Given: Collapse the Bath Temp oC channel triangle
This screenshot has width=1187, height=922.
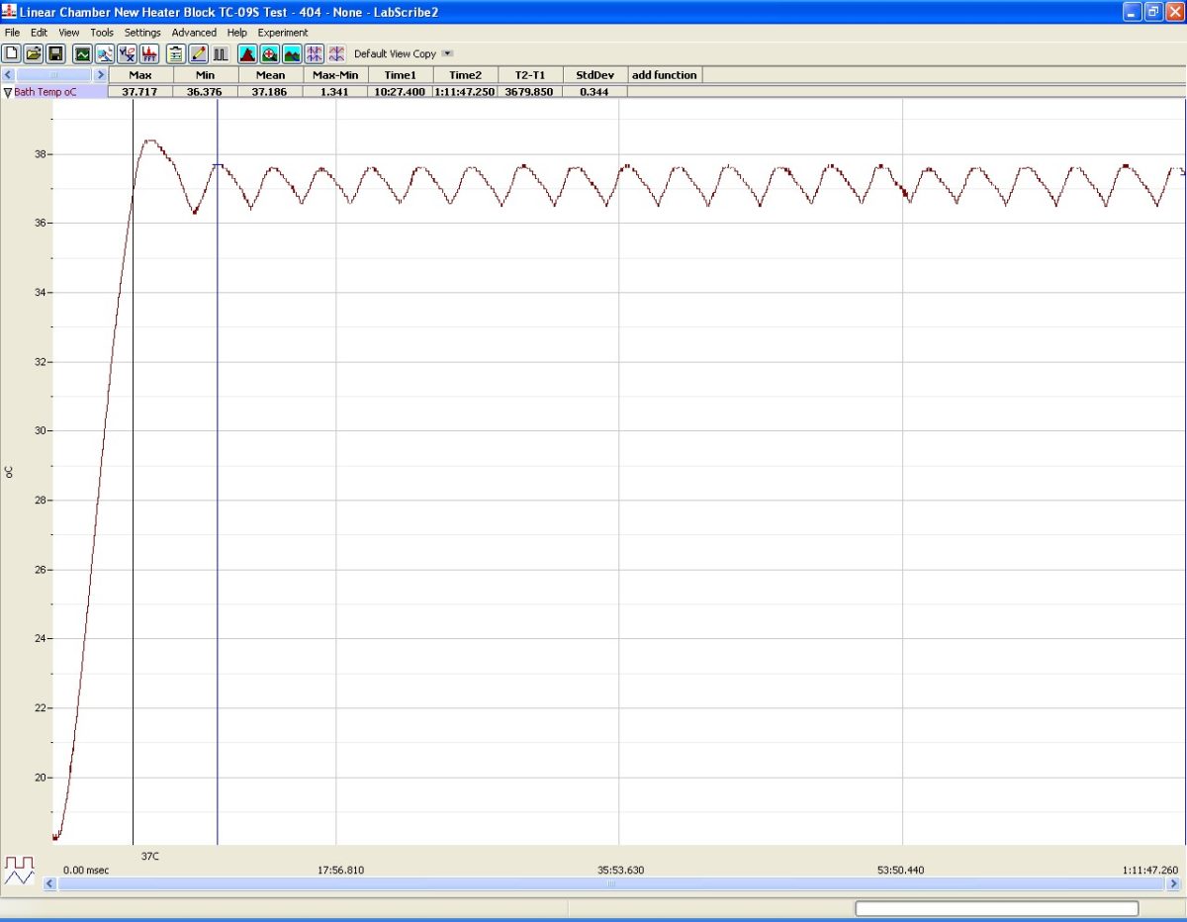Looking at the screenshot, I should click(x=8, y=92).
